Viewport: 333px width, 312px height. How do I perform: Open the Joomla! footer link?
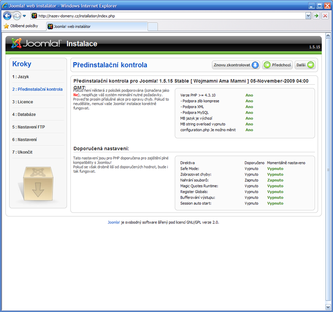pos(114,222)
